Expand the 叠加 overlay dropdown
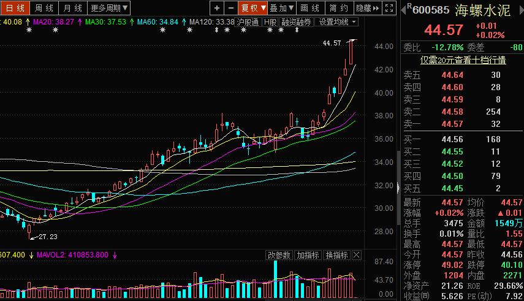Image resolution: width=524 pixels, height=301 pixels. coord(282,8)
